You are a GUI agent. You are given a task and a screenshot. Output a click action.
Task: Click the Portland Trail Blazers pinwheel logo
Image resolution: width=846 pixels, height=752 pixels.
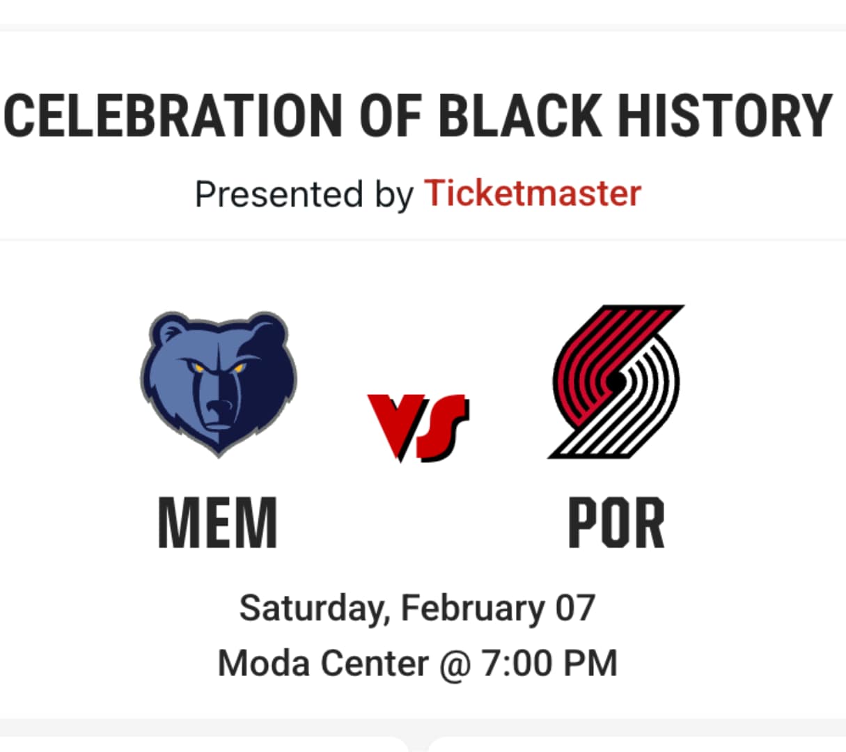616,382
